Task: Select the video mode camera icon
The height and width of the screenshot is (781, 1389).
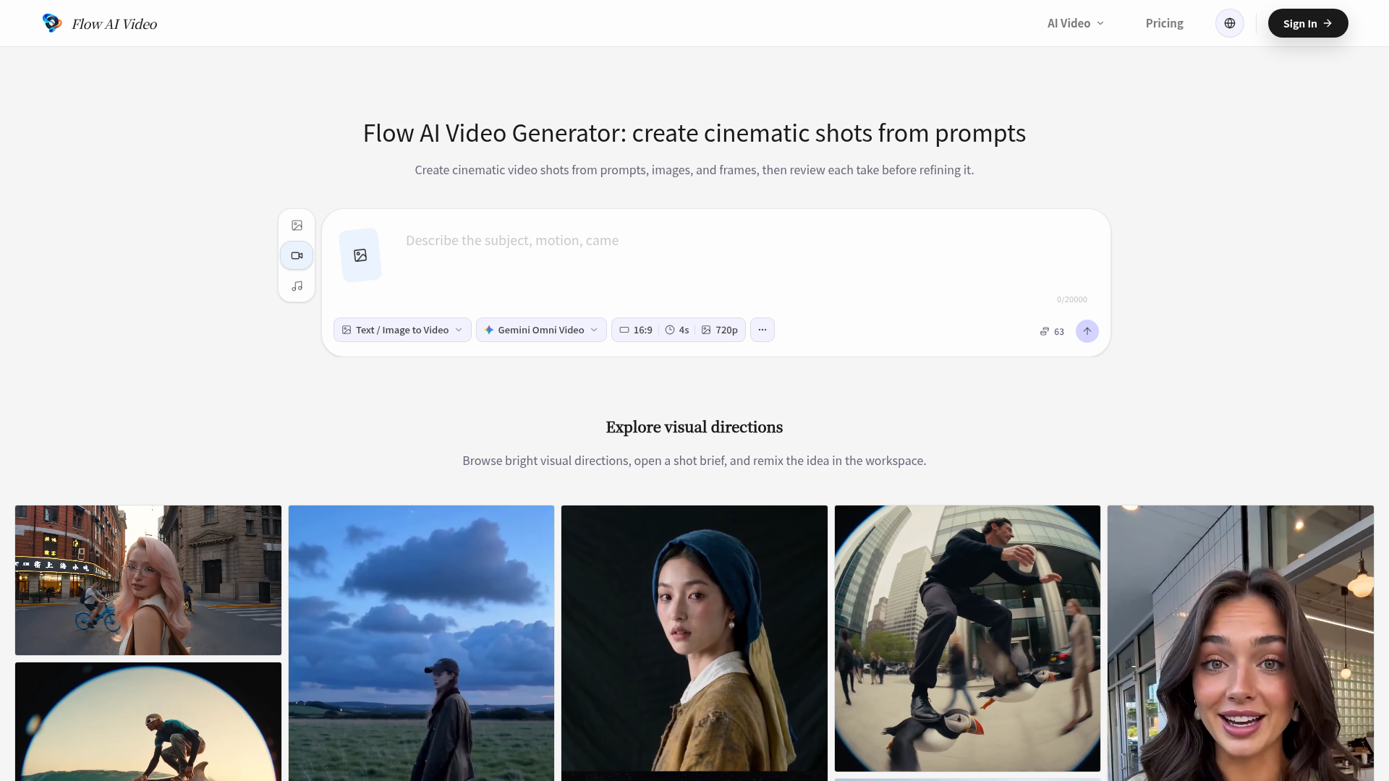Action: point(297,255)
